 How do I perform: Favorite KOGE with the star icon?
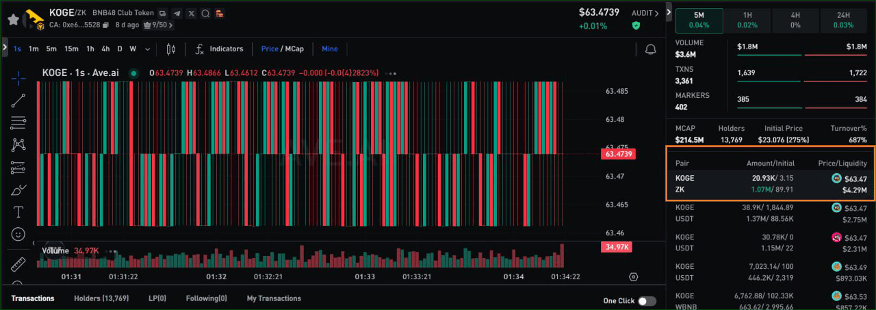point(13,19)
